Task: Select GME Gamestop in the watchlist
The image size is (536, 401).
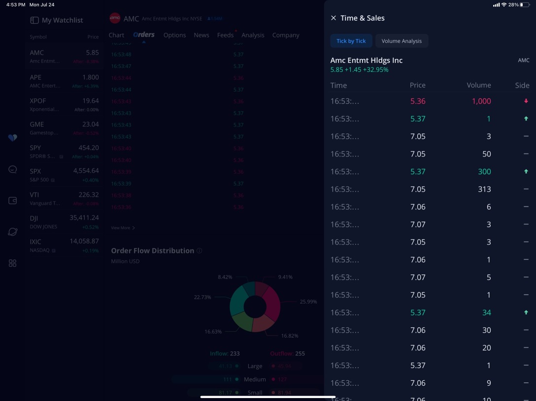Action: (x=64, y=128)
